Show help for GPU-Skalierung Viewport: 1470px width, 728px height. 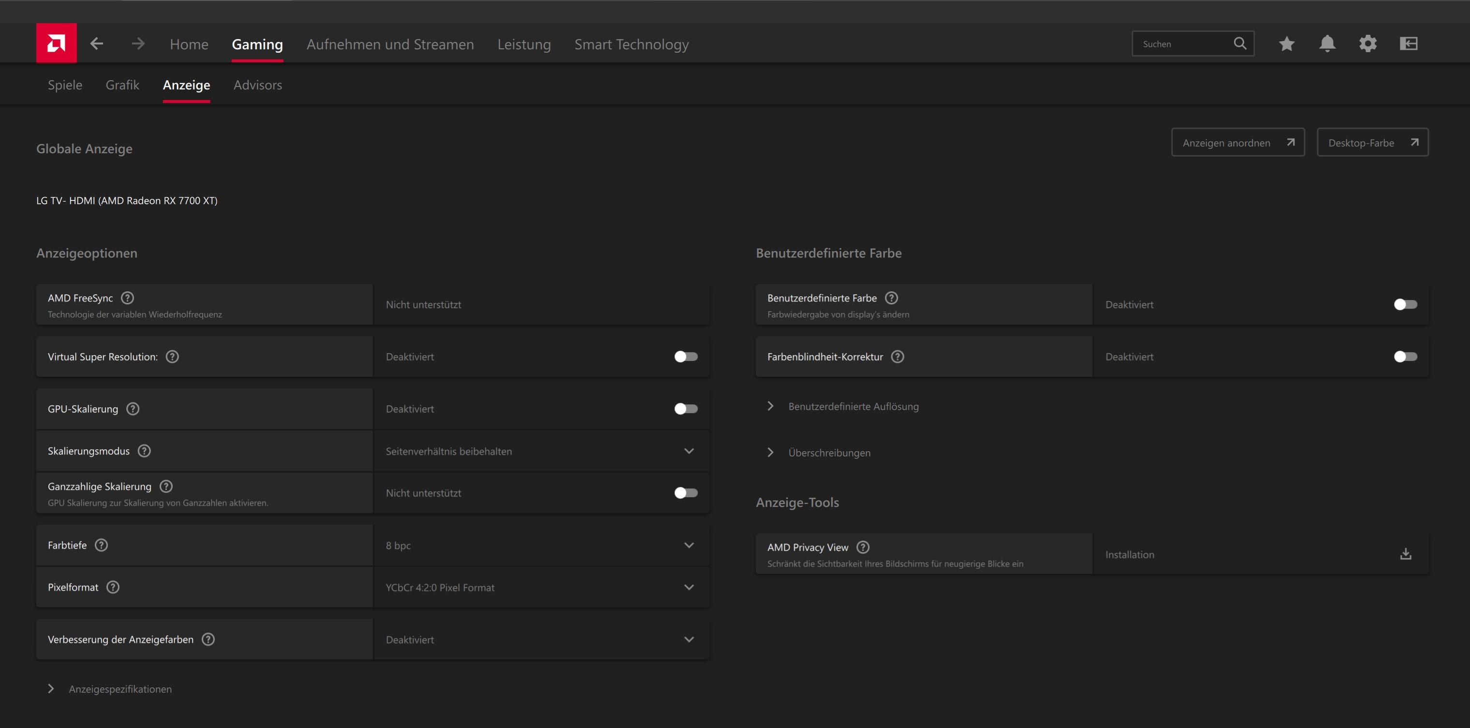(133, 409)
